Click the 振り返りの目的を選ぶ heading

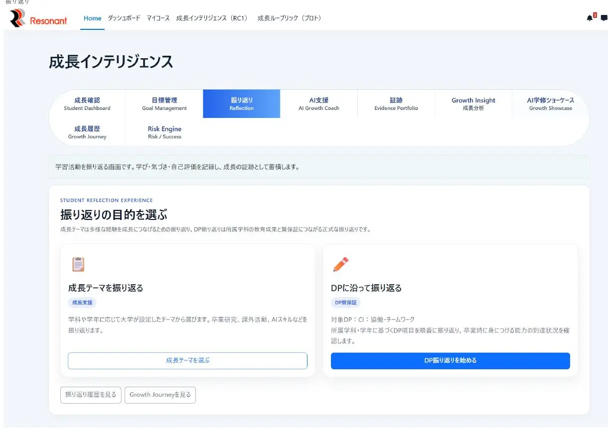(114, 215)
